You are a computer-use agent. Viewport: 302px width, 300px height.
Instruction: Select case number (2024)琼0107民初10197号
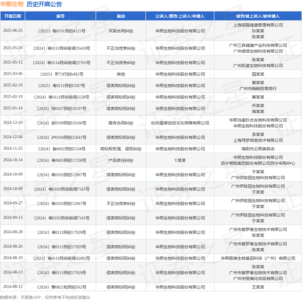[x=60, y=109]
